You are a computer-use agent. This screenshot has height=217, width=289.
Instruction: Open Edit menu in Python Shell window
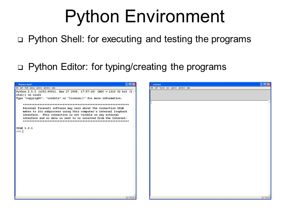pyautogui.click(x=22, y=88)
